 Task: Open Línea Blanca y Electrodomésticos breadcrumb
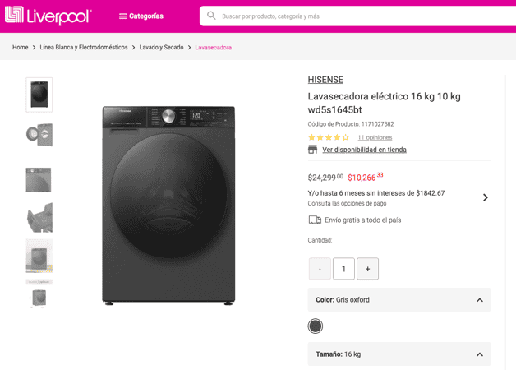click(84, 48)
